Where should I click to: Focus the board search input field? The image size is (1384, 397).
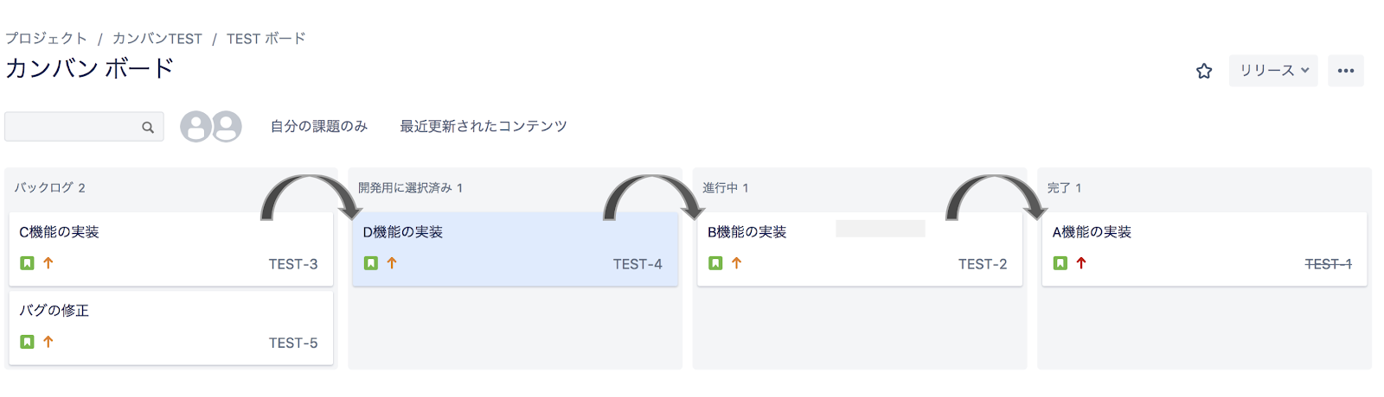click(74, 127)
